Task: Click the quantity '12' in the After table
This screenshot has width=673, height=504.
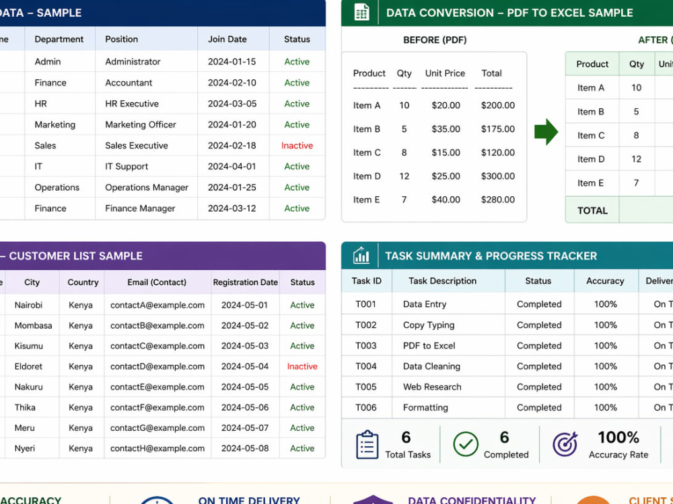Action: point(636,159)
